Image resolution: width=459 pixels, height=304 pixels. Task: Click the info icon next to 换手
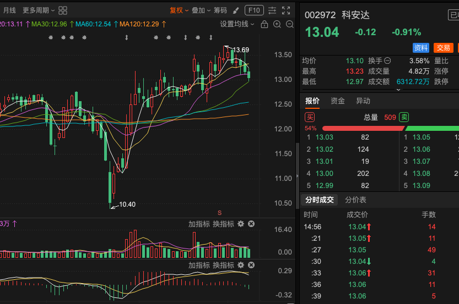click(387, 60)
